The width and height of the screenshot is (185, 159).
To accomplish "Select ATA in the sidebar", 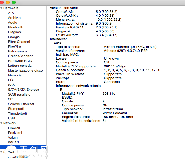I will click(11, 13).
